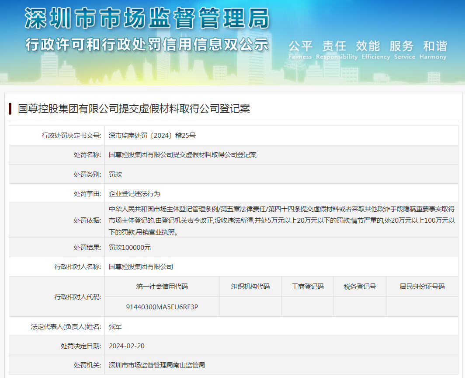Click the penalty result 罚款100000元
The width and height of the screenshot is (465, 378).
(130, 248)
